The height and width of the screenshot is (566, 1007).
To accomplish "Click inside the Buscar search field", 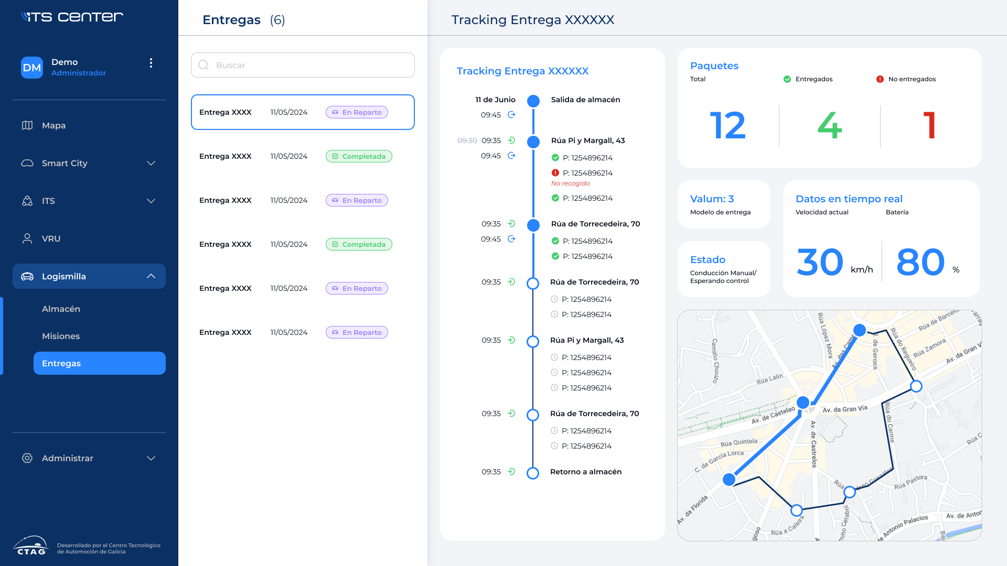I will [309, 65].
